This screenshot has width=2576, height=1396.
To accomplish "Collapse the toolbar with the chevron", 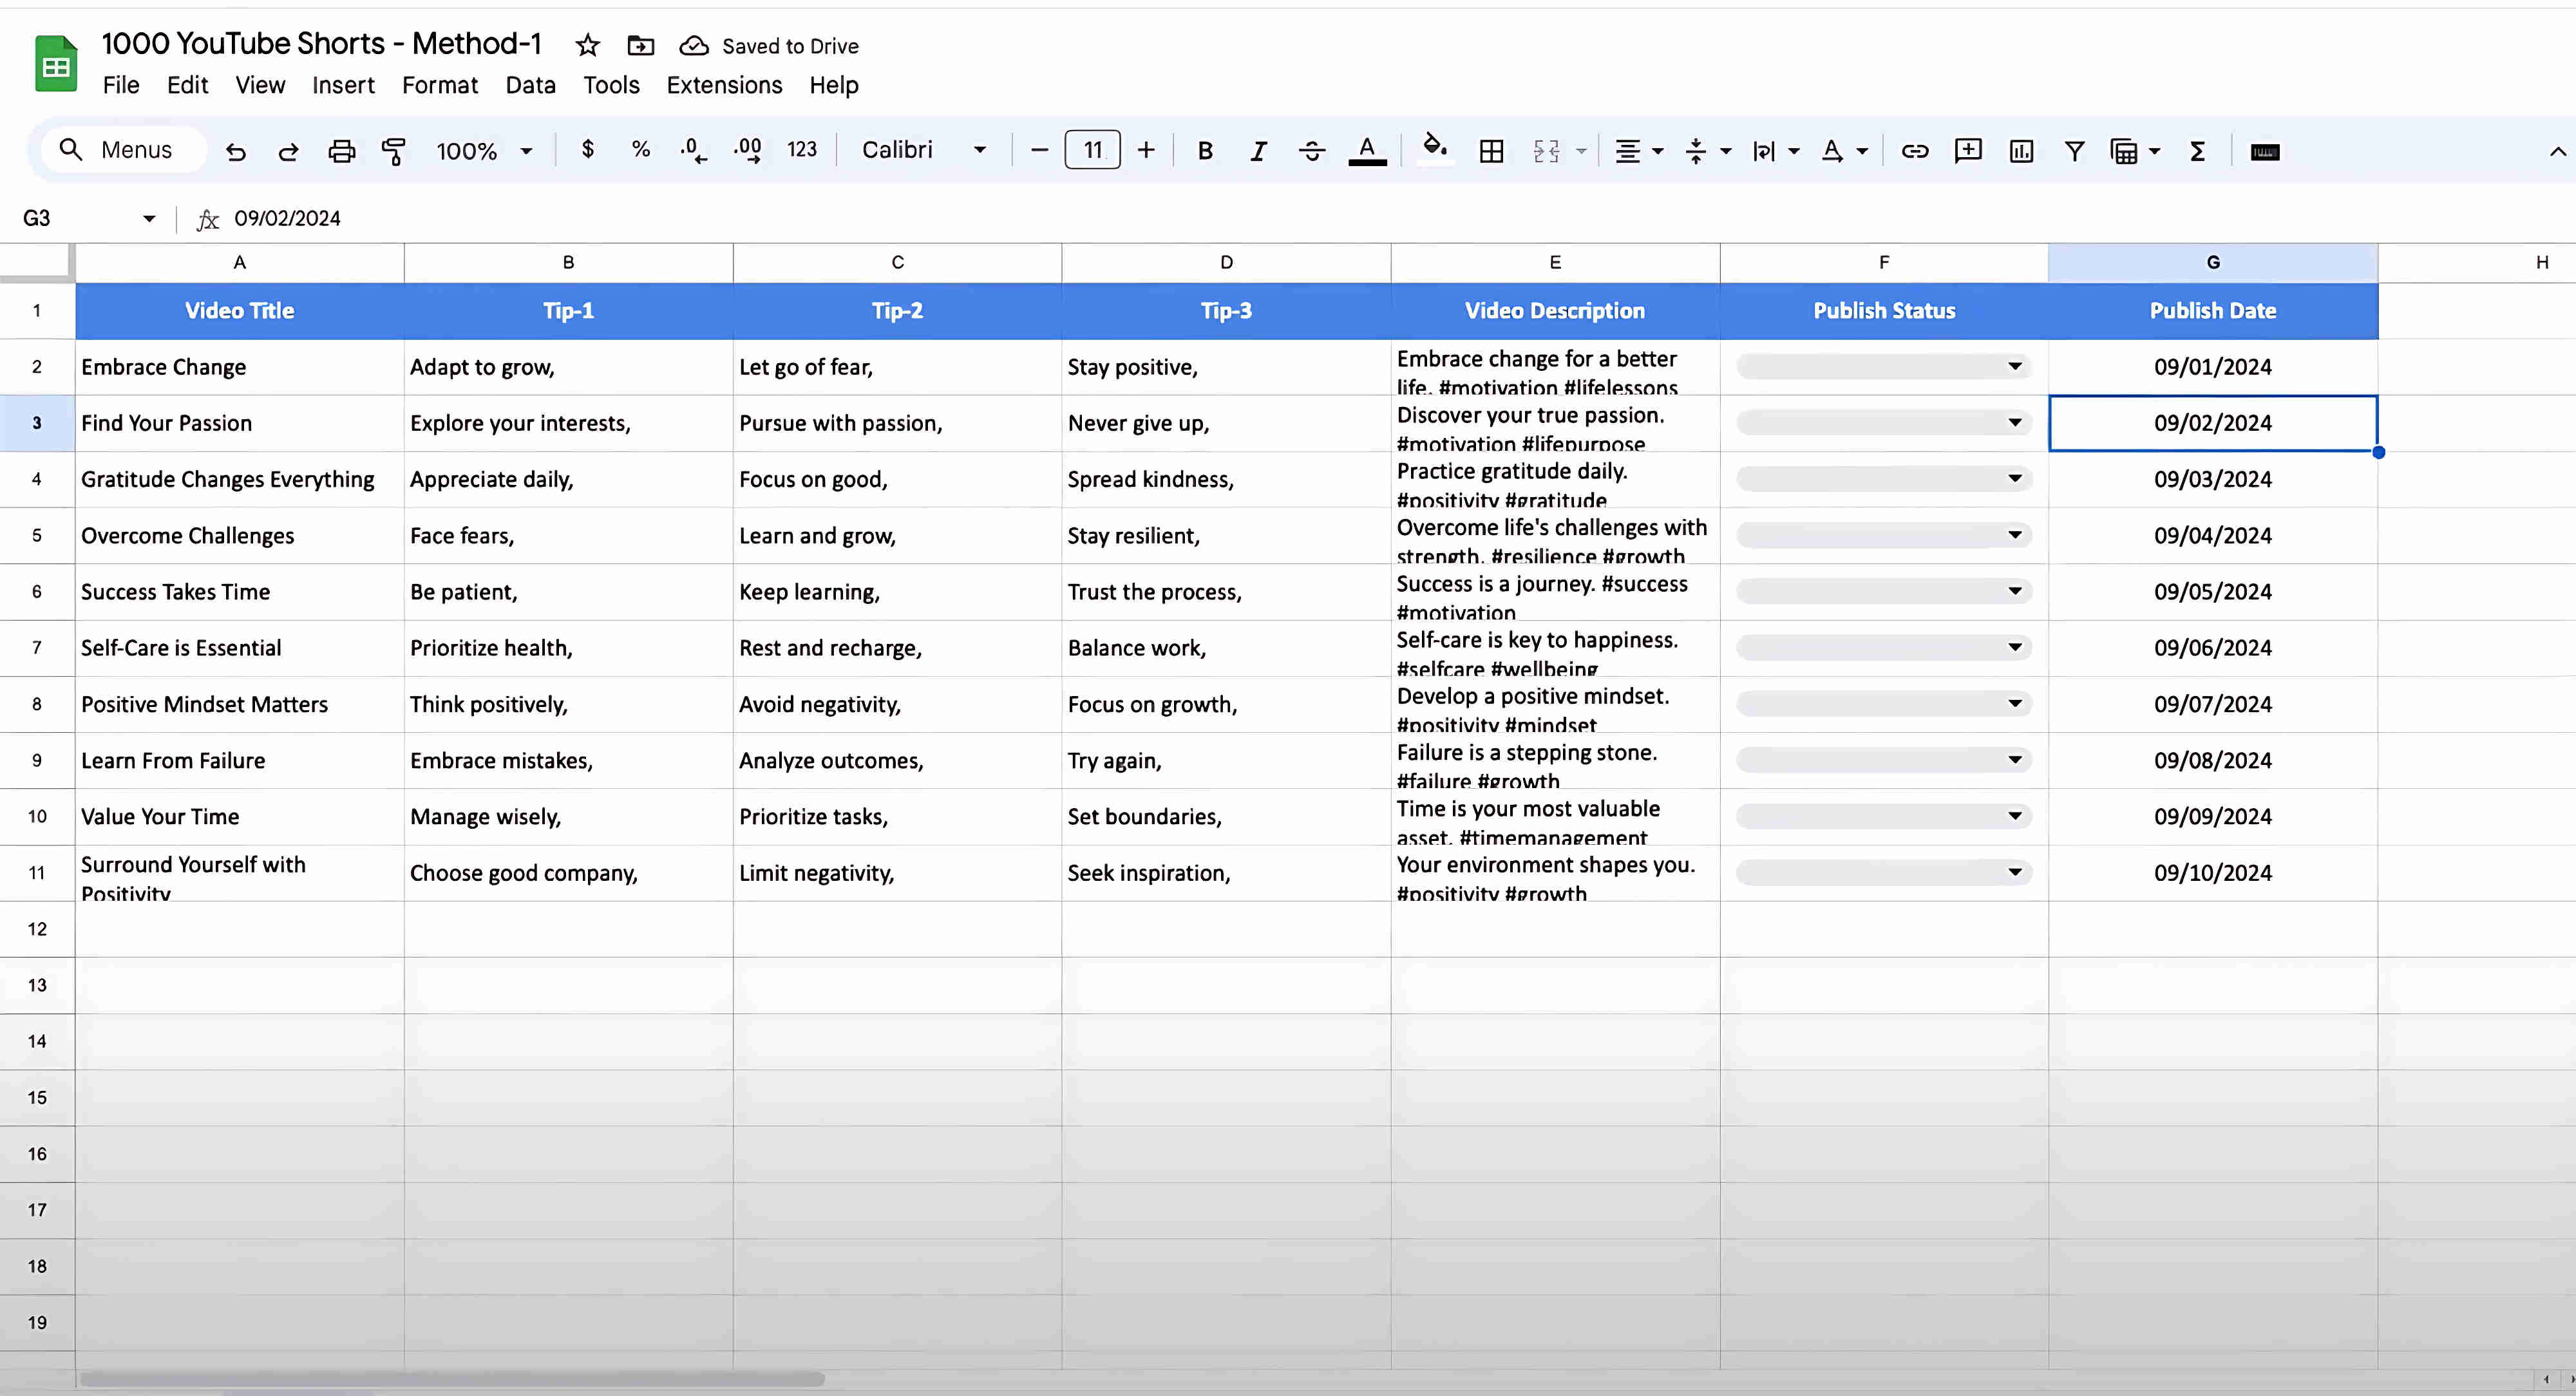I will coord(2557,152).
